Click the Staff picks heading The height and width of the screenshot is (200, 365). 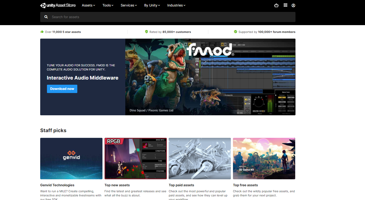point(53,130)
